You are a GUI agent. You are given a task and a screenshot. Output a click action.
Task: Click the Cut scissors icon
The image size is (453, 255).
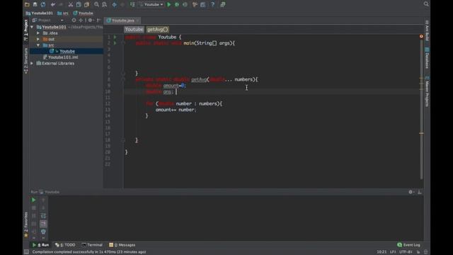(x=71, y=4)
